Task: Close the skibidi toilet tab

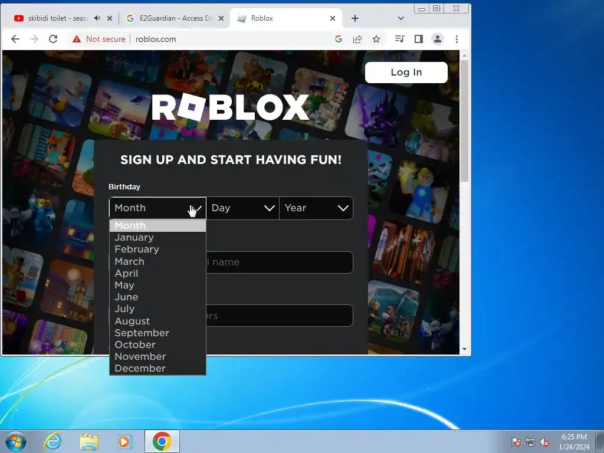Action: click(x=110, y=18)
